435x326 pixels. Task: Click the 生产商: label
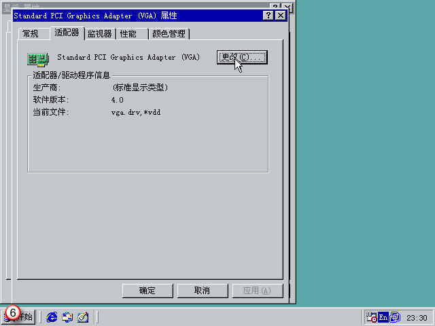point(47,88)
